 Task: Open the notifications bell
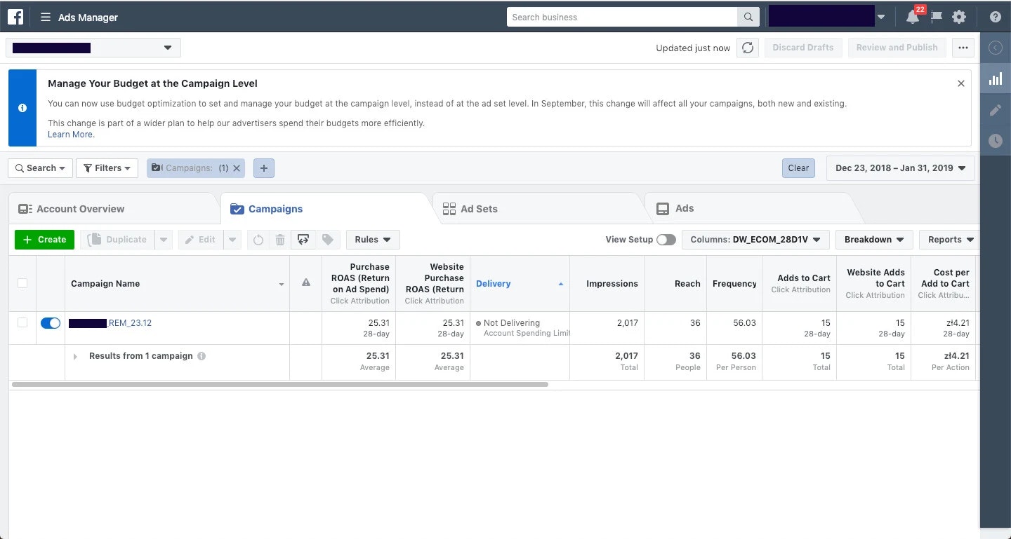913,17
